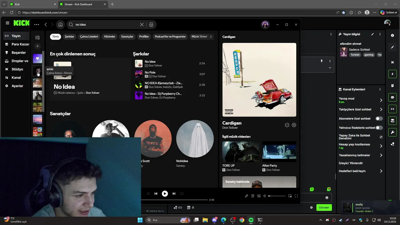Click lightning bolt icon in right rail
The height and width of the screenshot is (225, 400).
(x=392, y=74)
